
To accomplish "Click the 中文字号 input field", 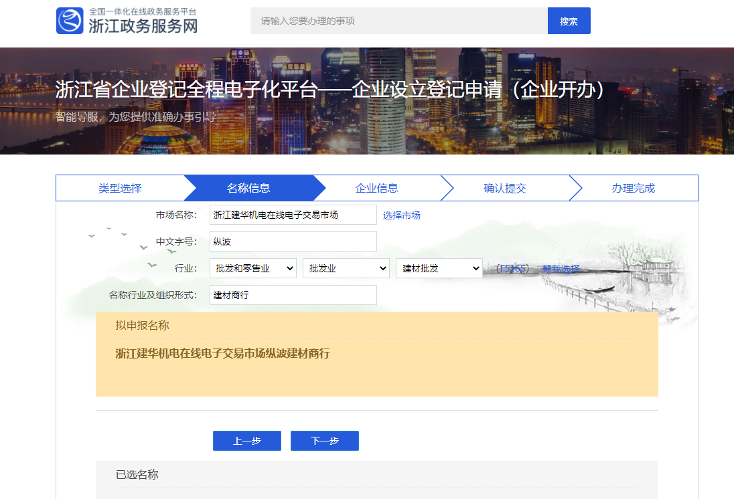I will tap(293, 241).
